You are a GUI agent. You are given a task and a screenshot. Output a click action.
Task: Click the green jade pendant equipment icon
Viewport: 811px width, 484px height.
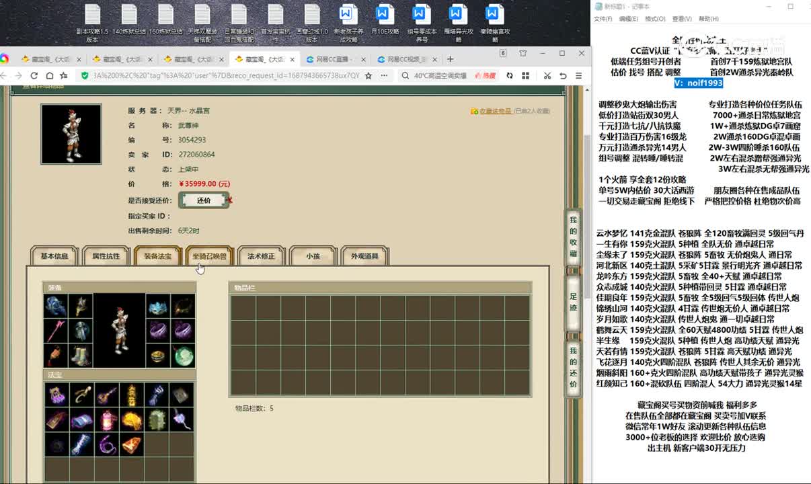183,356
